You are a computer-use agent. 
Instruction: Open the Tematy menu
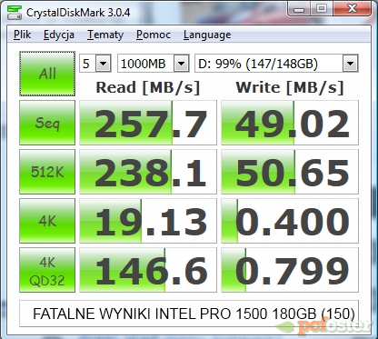point(105,35)
